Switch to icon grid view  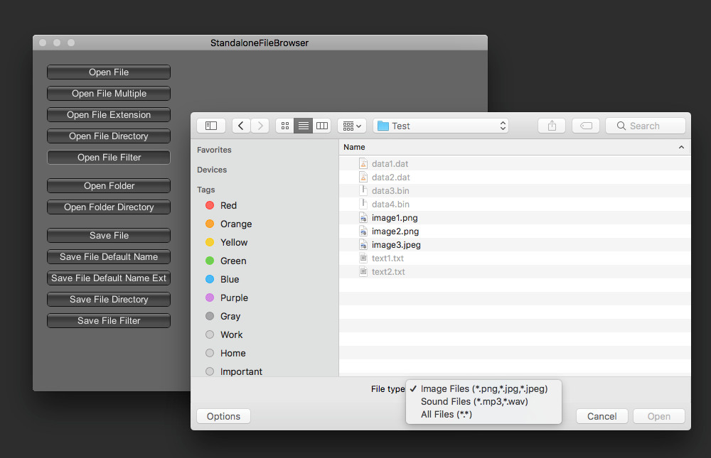[284, 125]
